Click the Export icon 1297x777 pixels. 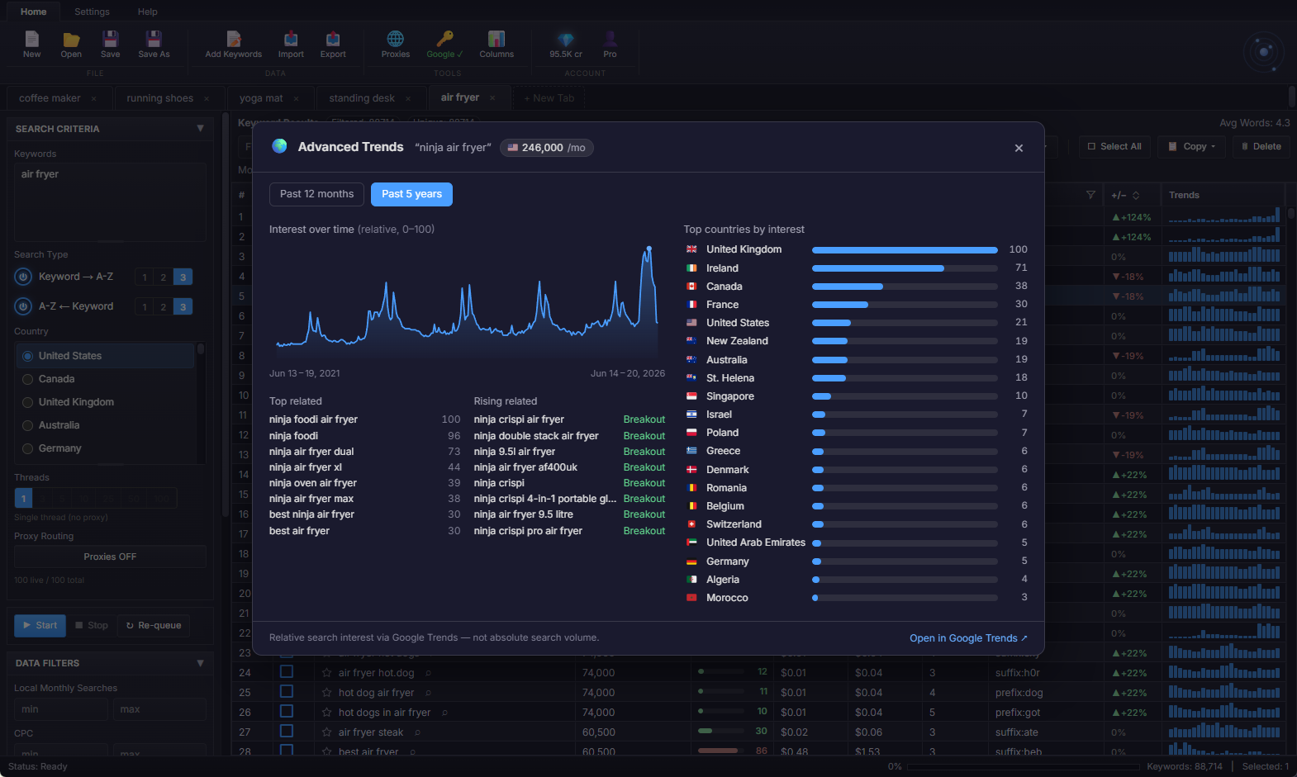coord(333,39)
